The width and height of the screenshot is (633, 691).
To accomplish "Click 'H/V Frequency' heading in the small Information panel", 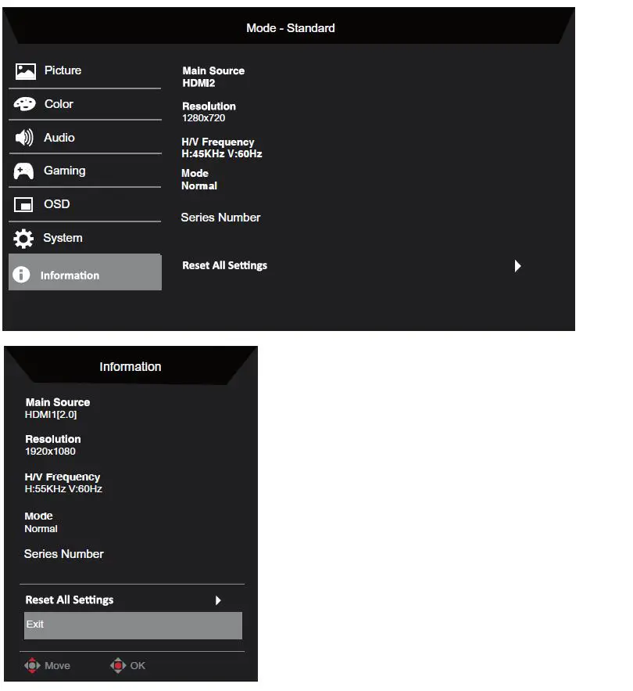I will 63,477.
